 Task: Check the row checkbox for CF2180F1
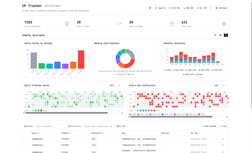24,145
